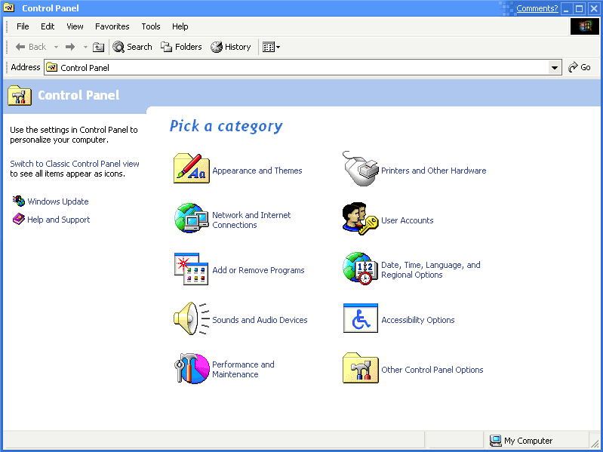Click the Windows flag logo throbber

point(585,26)
